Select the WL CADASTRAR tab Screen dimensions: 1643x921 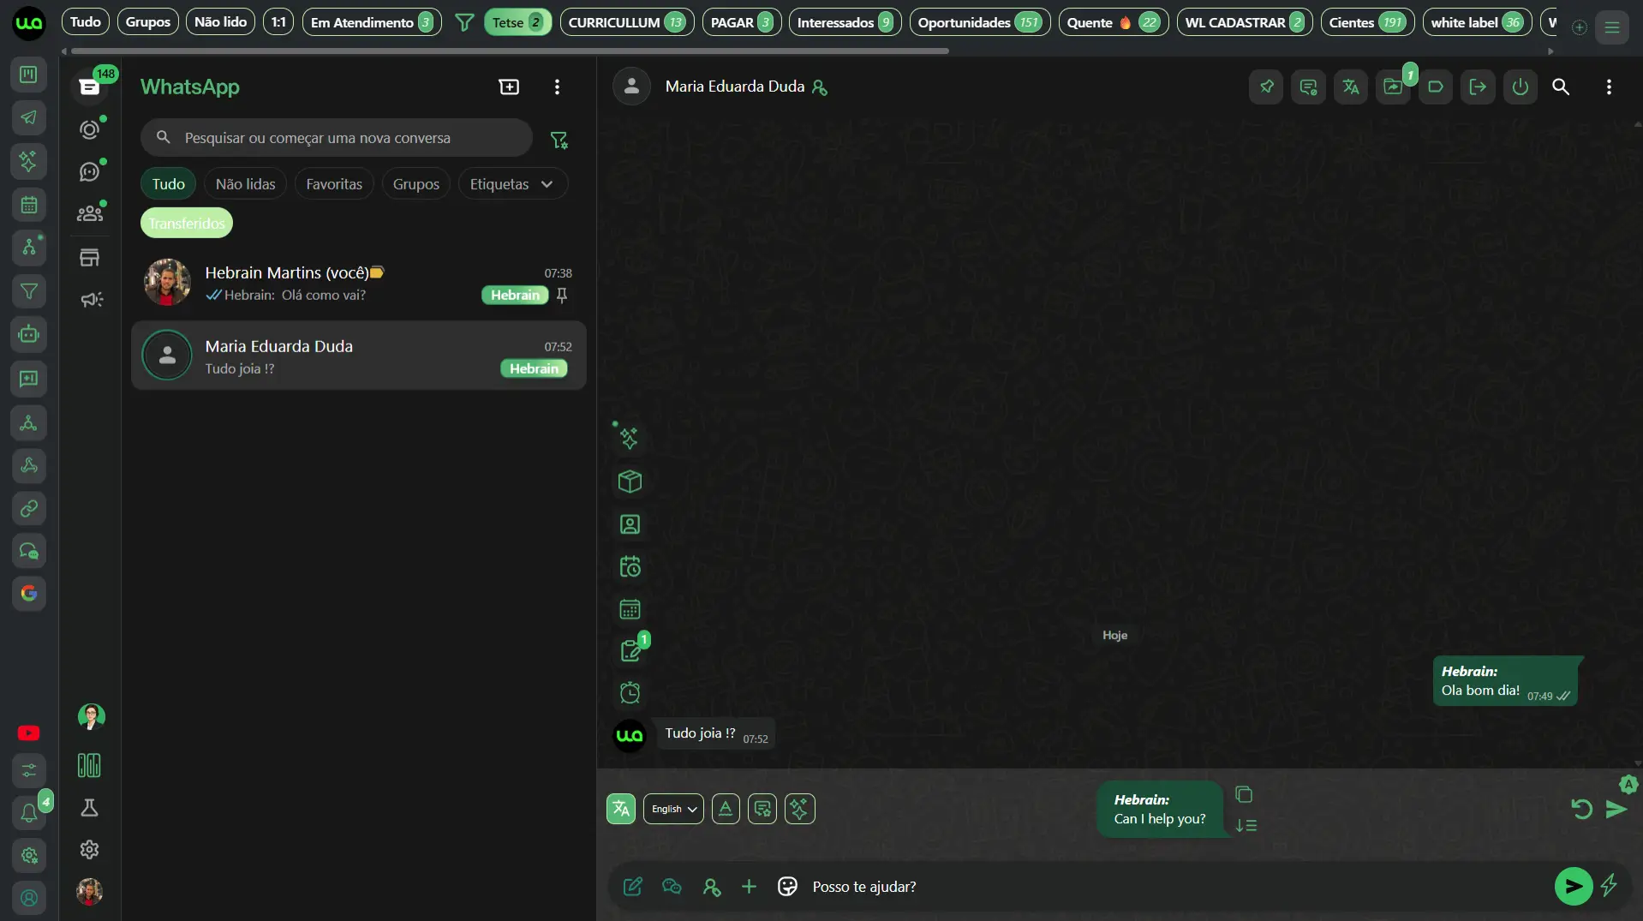point(1244,22)
